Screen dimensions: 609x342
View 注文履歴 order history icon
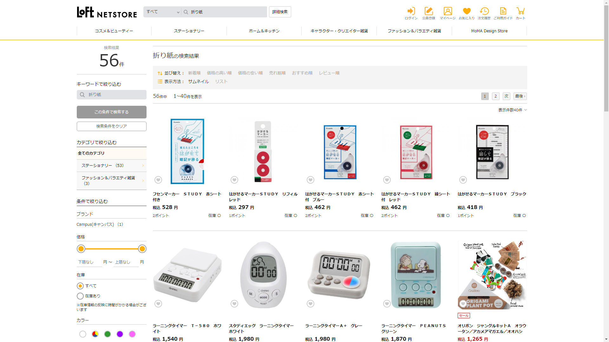484,13
